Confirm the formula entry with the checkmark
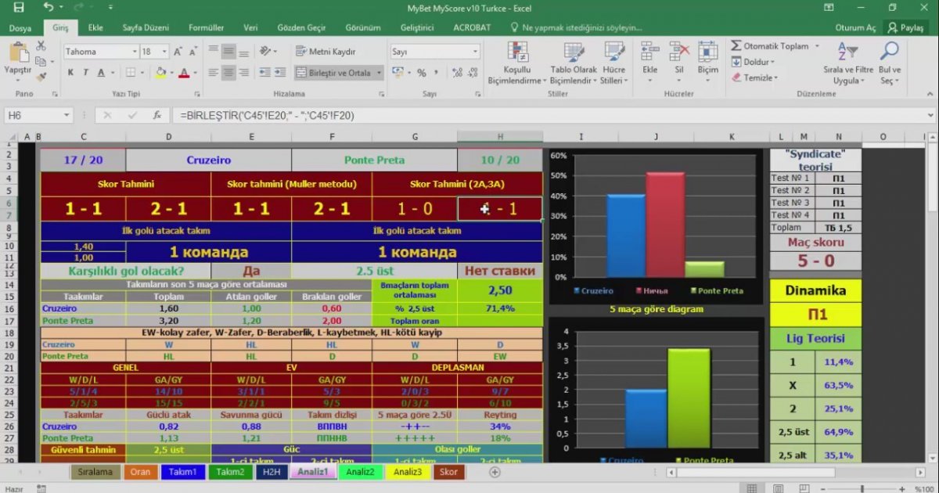 coord(133,115)
